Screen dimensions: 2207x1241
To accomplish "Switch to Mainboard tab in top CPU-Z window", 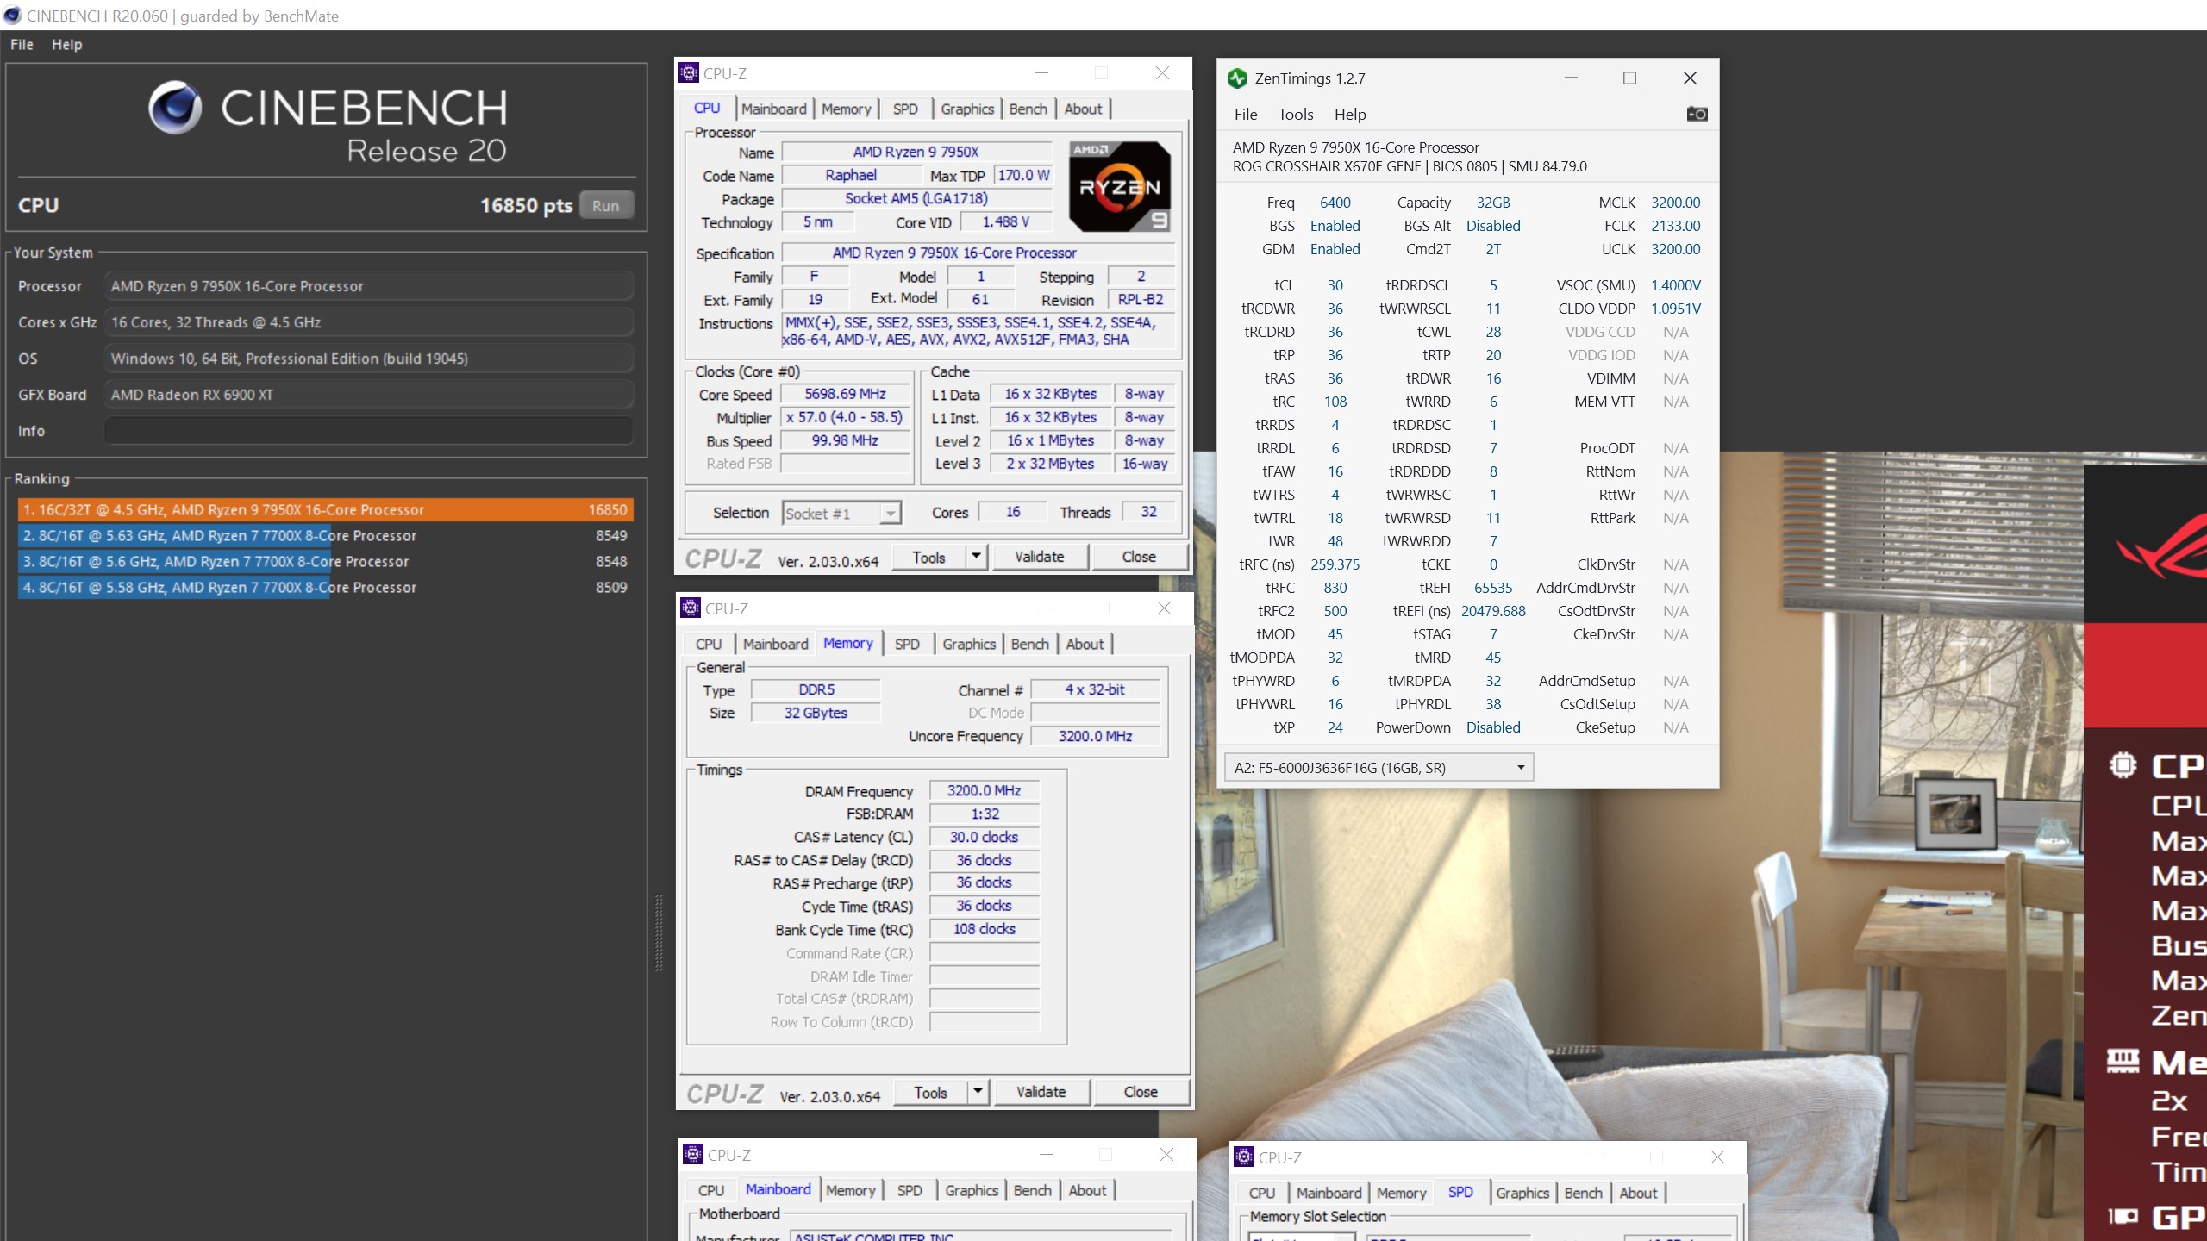I will click(x=773, y=109).
